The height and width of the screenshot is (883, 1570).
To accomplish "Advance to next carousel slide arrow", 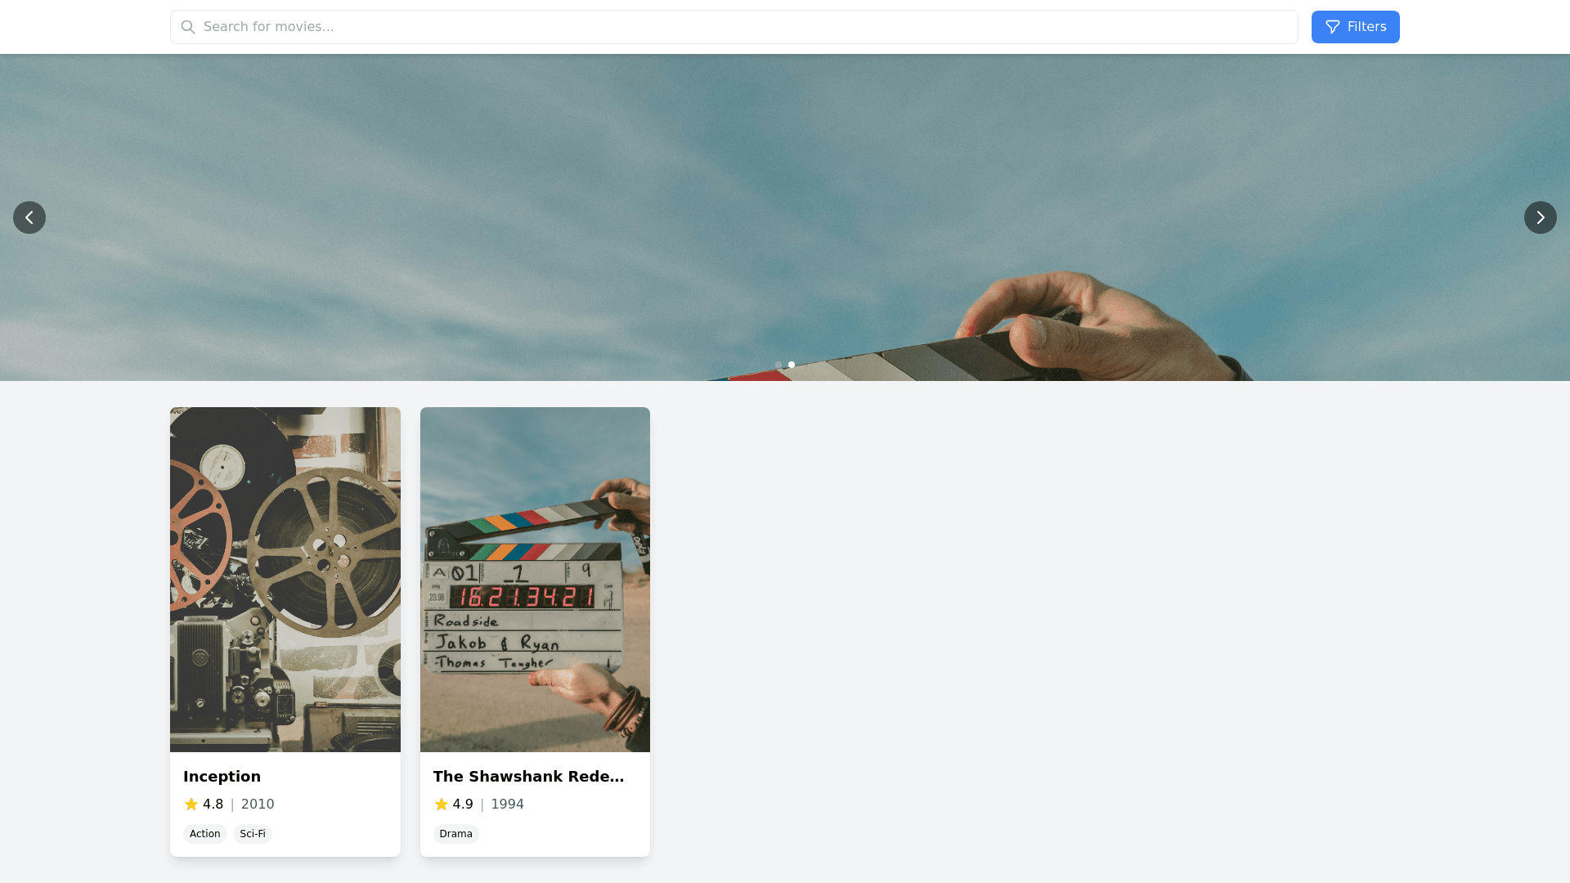I will (x=1540, y=217).
